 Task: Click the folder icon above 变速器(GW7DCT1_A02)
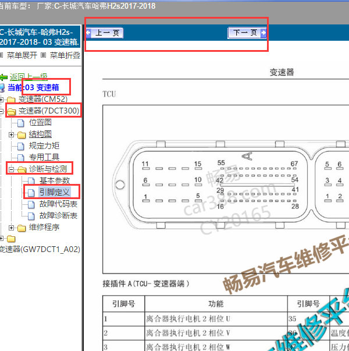click(x=11, y=239)
